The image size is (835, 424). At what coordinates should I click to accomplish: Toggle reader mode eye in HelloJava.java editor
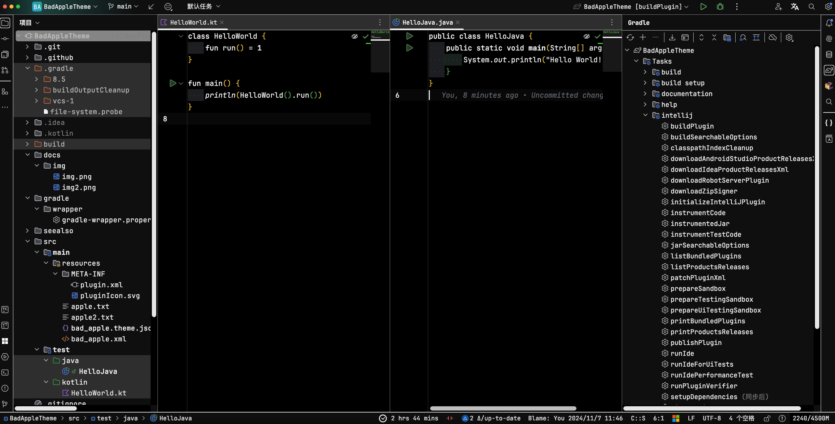pos(587,36)
